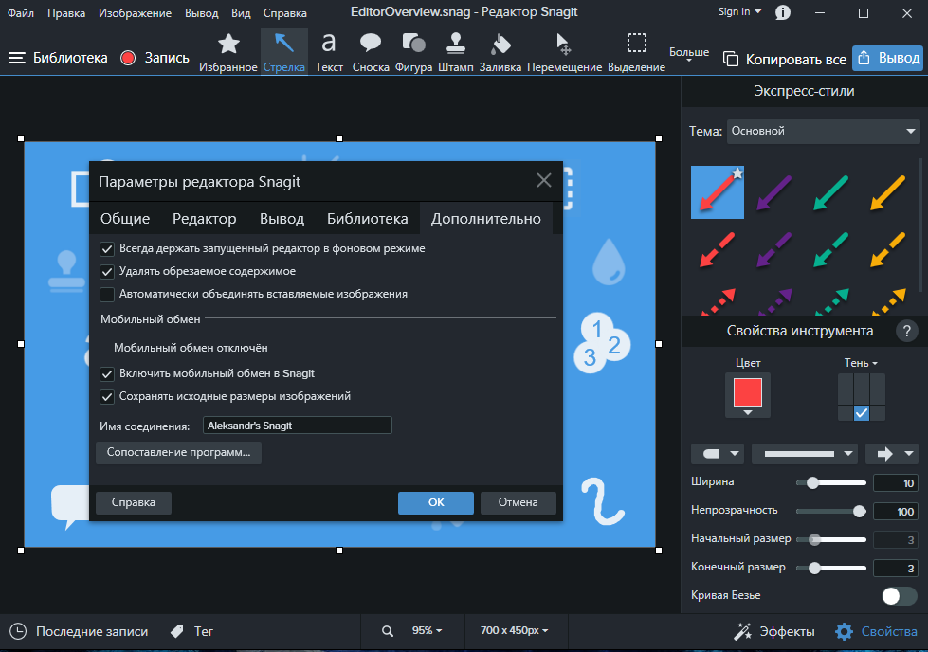This screenshot has height=652, width=928.
Task: Select the Фигура shape tool
Action: coord(413,53)
